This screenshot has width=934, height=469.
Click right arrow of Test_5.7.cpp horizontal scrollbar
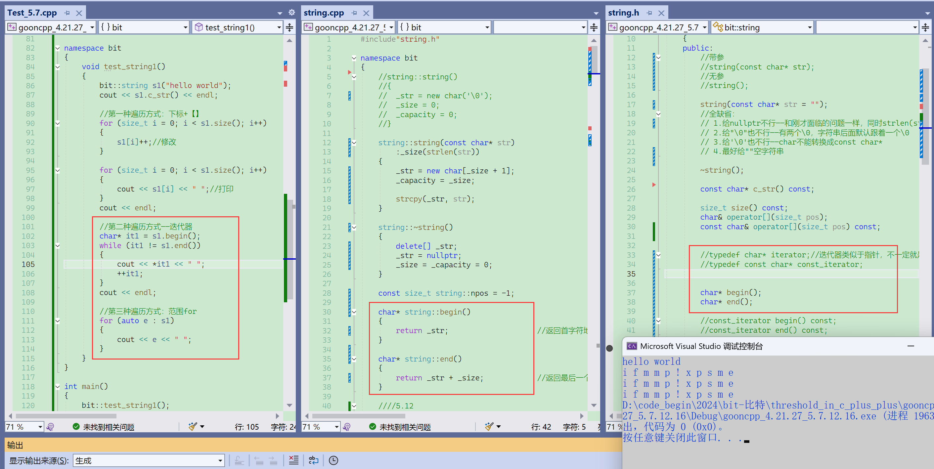click(x=277, y=416)
